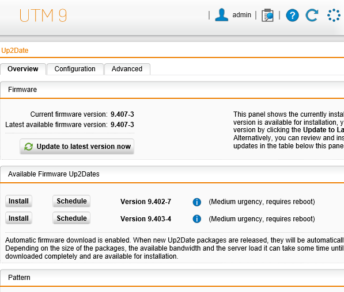Click info icon for Version 9.402-7

coord(197,202)
